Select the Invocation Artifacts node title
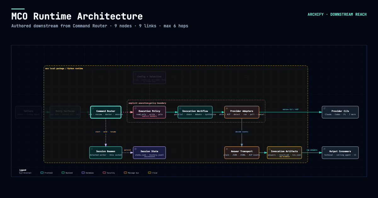 (284, 151)
